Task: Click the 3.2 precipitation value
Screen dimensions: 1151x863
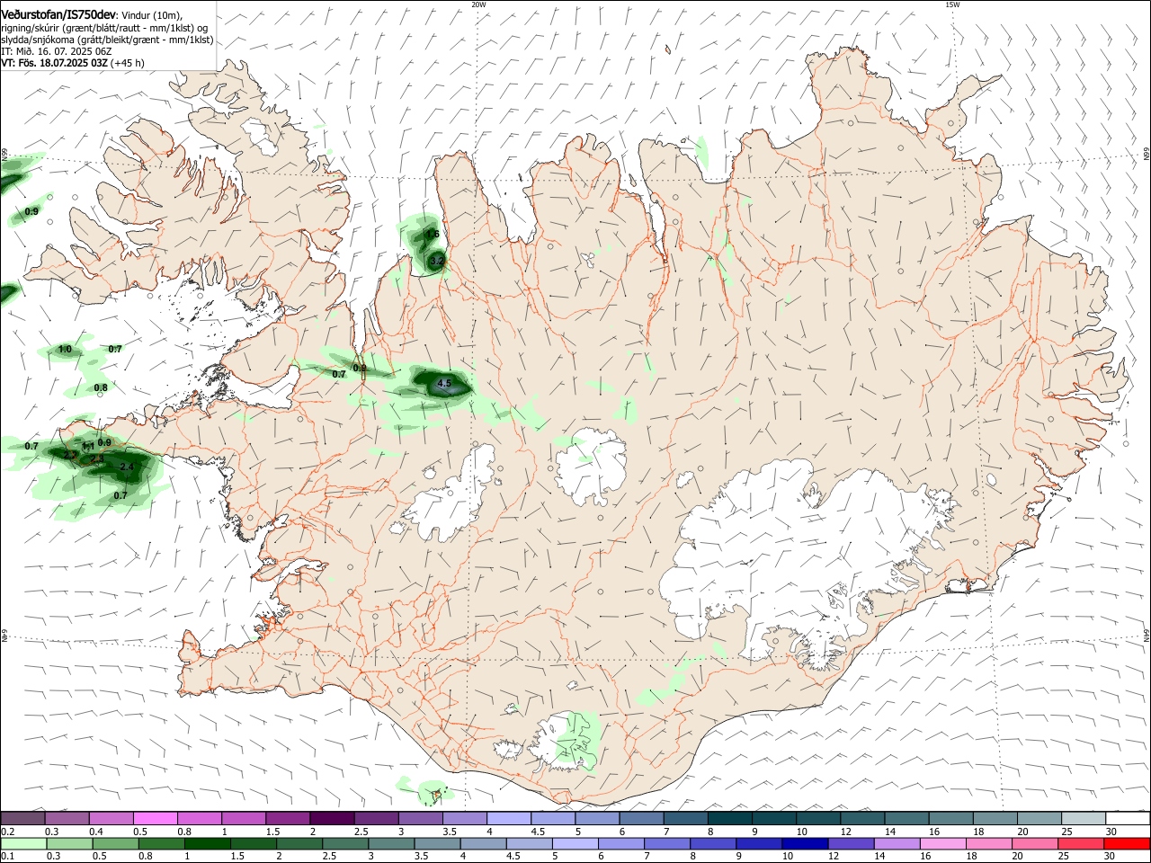Action: [x=437, y=262]
